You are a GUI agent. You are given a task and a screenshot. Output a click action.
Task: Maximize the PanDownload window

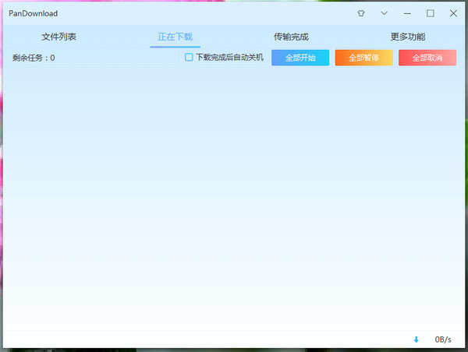430,13
